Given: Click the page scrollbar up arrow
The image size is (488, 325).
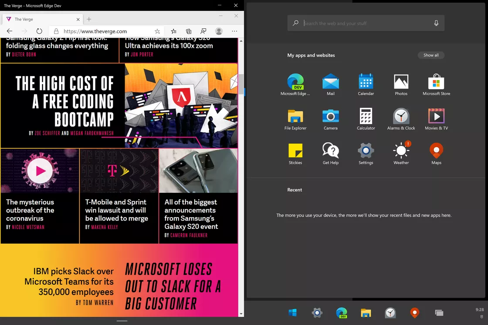Looking at the screenshot, I should [241, 41].
